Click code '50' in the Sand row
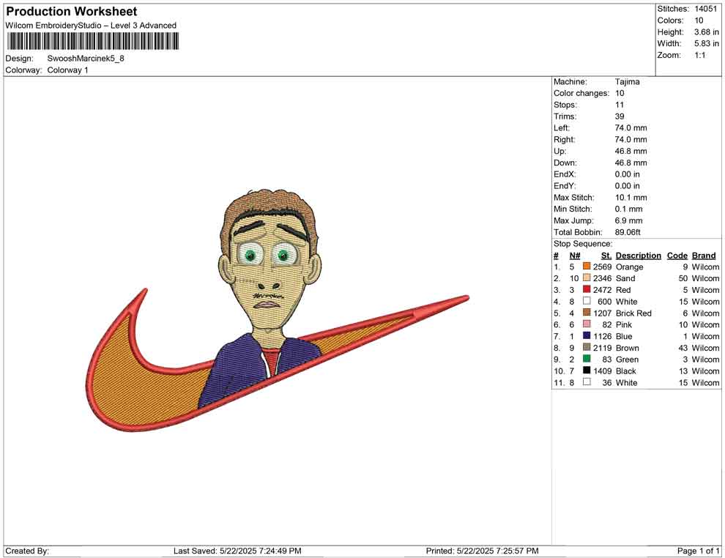Image resolution: width=725 pixels, height=558 pixels. click(x=683, y=278)
